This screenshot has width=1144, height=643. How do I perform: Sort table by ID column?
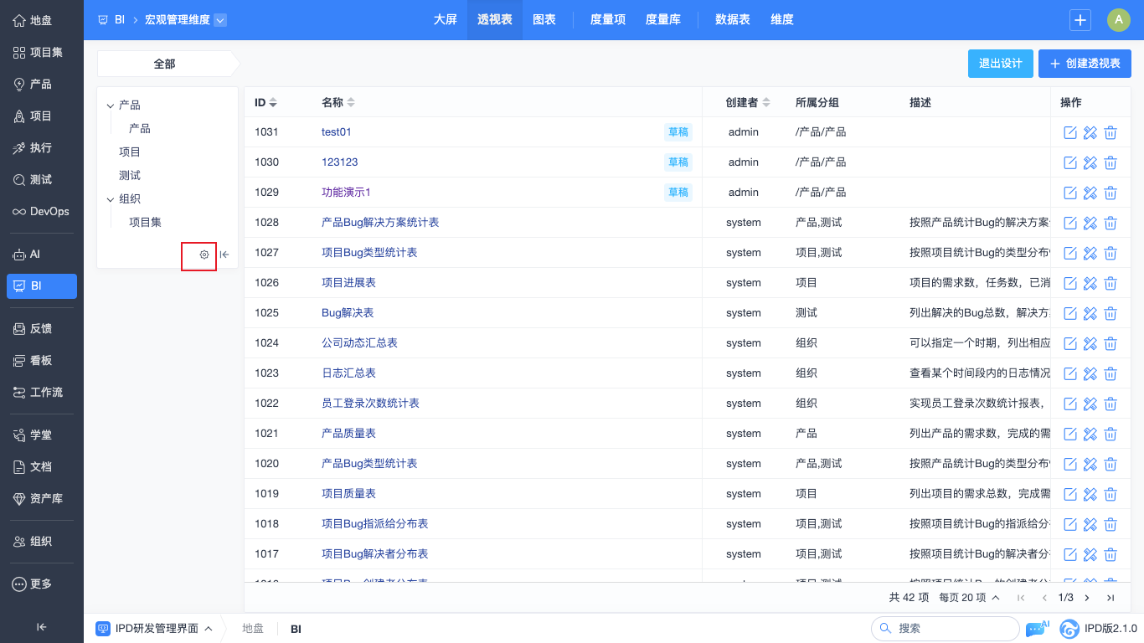(273, 103)
